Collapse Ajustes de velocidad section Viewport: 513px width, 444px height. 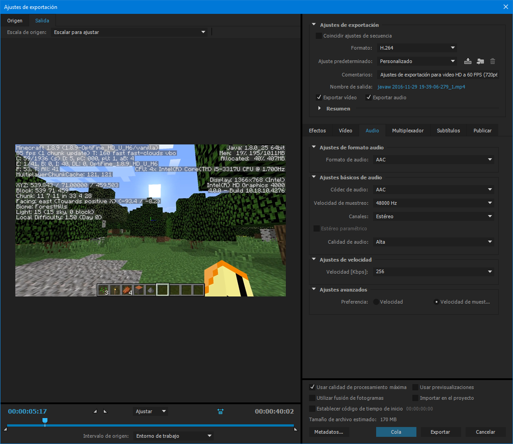pos(314,259)
